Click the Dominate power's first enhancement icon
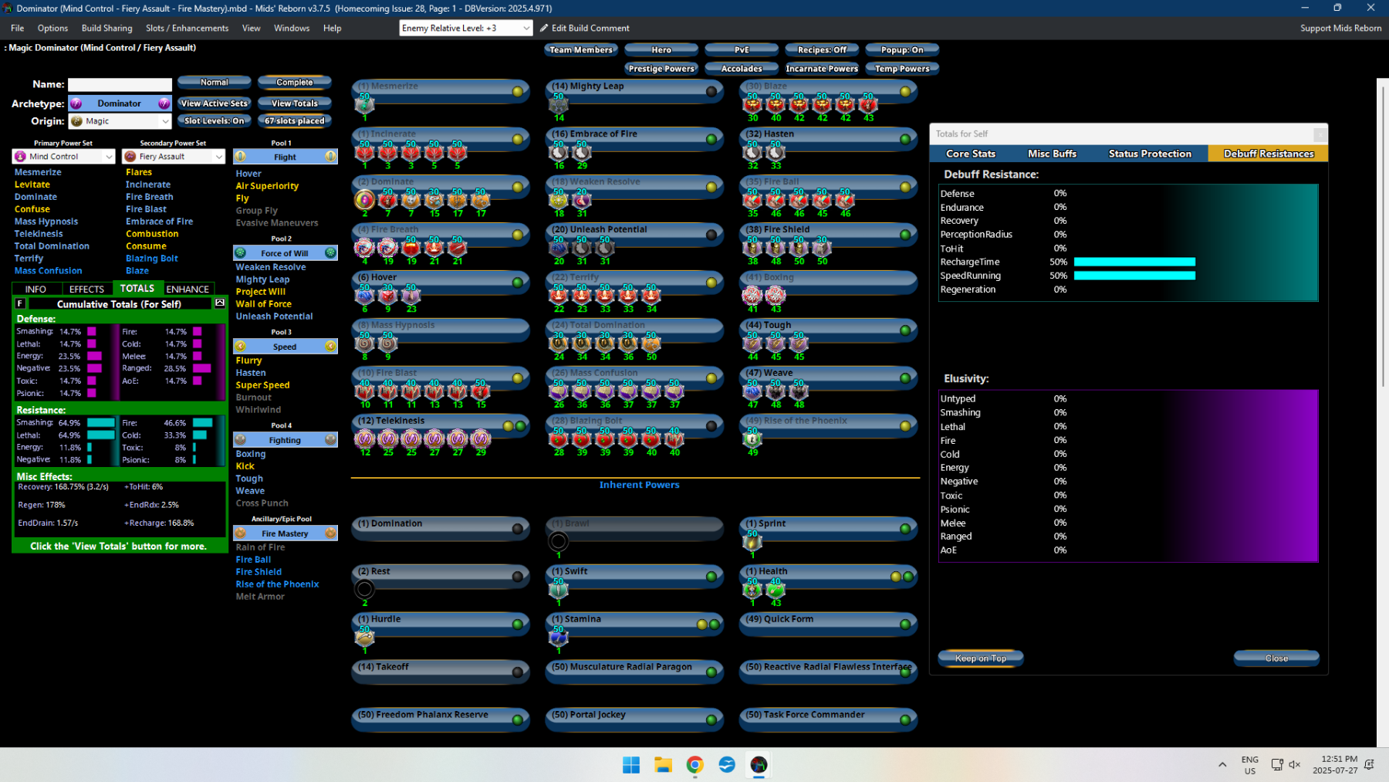 tap(365, 200)
